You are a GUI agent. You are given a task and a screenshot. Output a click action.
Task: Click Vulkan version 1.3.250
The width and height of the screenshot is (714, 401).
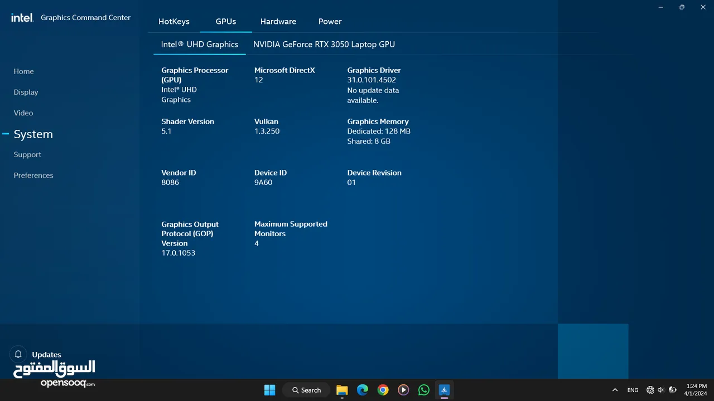click(267, 131)
